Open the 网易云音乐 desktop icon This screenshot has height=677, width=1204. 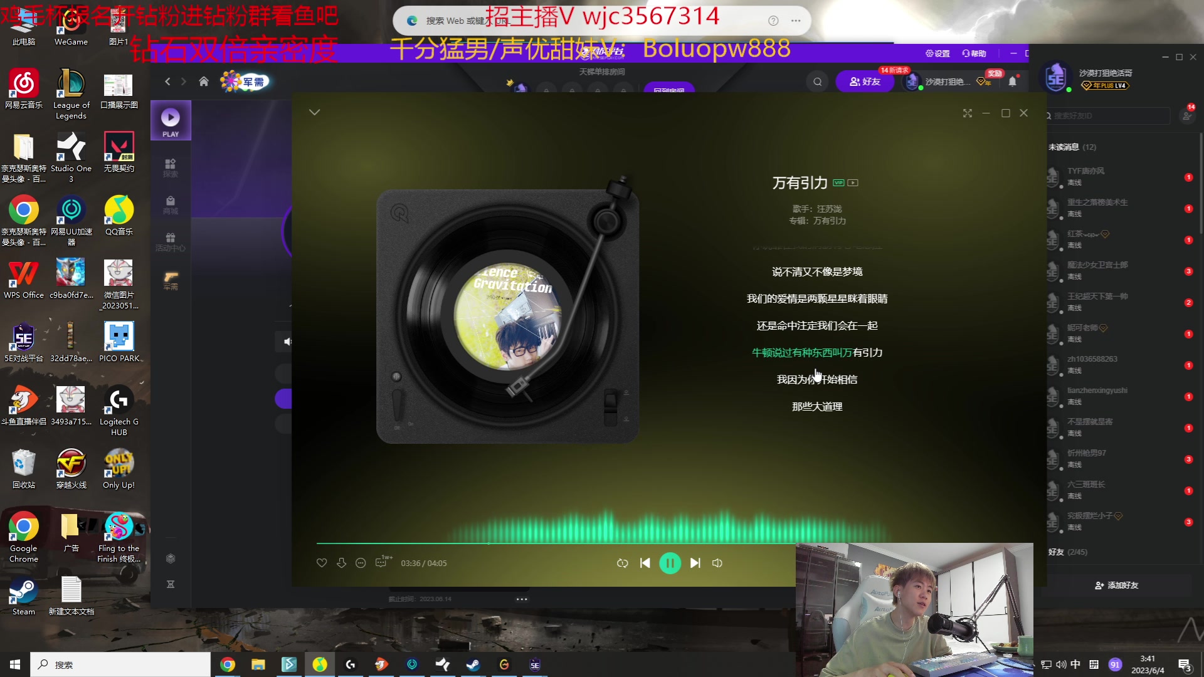[24, 89]
